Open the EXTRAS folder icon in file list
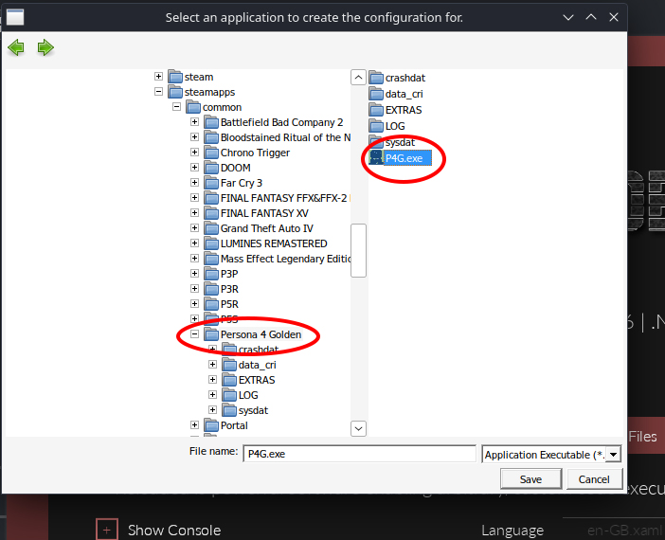Image resolution: width=665 pixels, height=540 pixels. (376, 110)
